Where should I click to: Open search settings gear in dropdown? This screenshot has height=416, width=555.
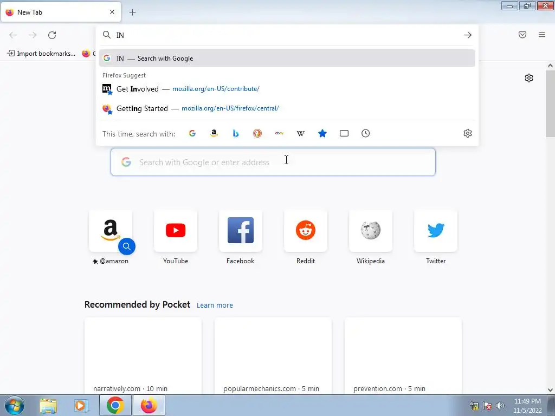pos(468,133)
